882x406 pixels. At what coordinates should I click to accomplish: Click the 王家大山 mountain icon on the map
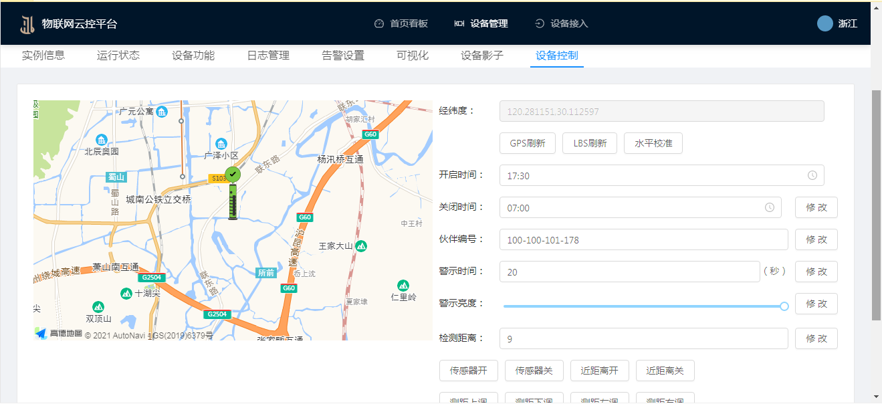pos(361,246)
